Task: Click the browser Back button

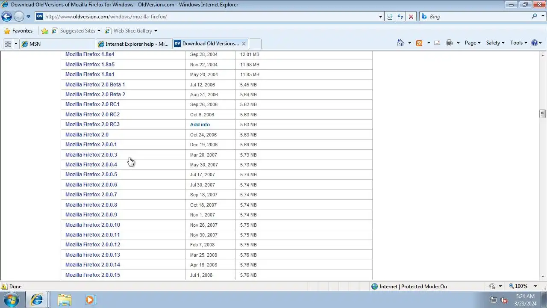Action: (x=6, y=17)
